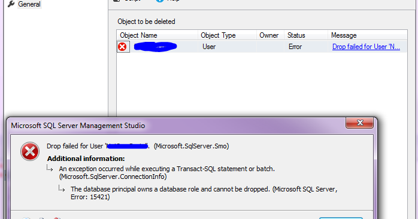
Task: Click the wrench icon beside General
Action: 11,4
